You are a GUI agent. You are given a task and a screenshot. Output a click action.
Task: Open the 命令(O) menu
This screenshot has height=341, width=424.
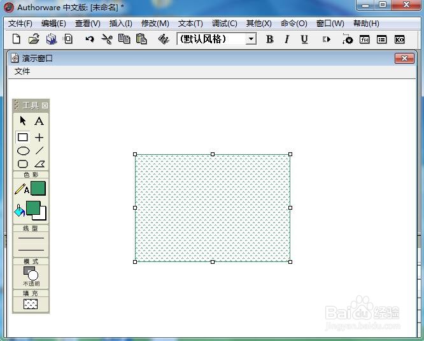(x=294, y=24)
